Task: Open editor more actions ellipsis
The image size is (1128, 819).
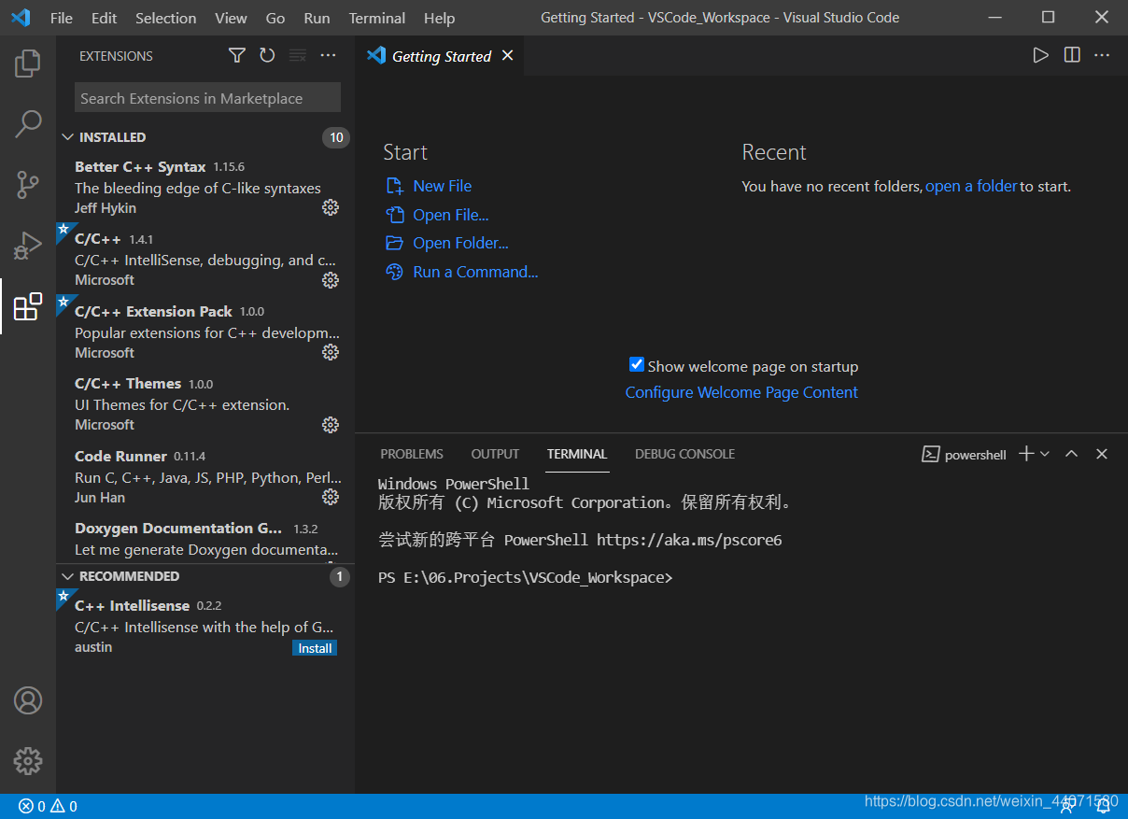Action: tap(1102, 55)
